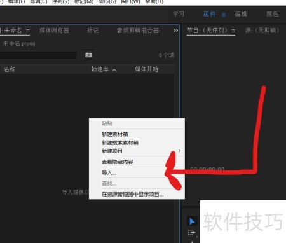Open the 序列(S) menu in menu bar
Image resolution: width=286 pixels, height=243 pixels.
[x=60, y=2]
